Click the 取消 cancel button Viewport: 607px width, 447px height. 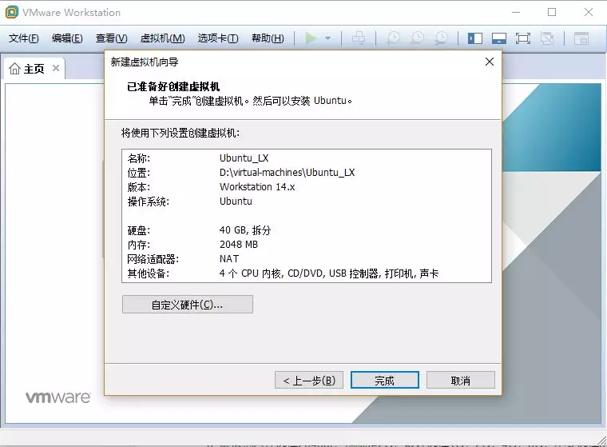coord(461,381)
